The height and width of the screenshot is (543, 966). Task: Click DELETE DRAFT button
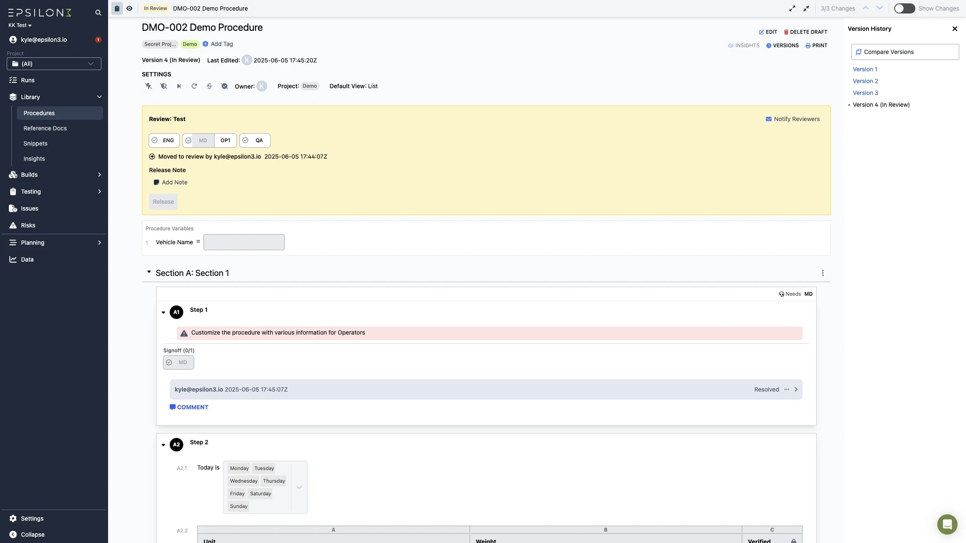point(805,32)
